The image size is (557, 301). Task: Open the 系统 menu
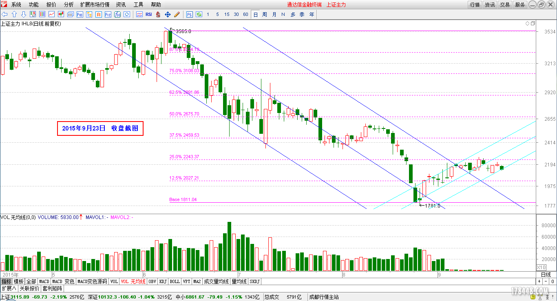point(16,4)
